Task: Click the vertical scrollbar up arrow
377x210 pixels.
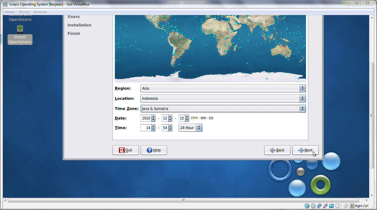Action: [372, 17]
